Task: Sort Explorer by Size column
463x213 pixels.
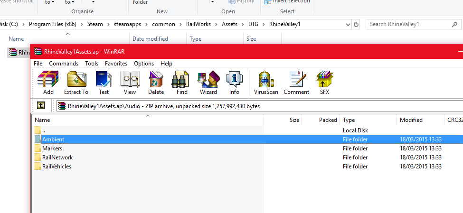Action: click(262, 38)
